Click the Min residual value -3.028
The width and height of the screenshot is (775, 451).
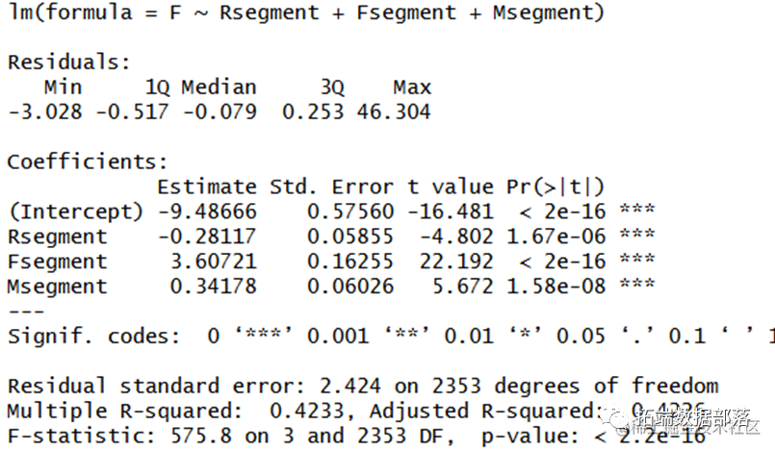click(45, 112)
